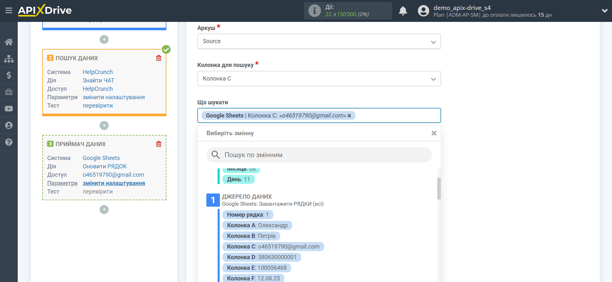This screenshot has height=282, width=612.
Task: Click o46519790@gmail.com access link
Action: coord(114,175)
